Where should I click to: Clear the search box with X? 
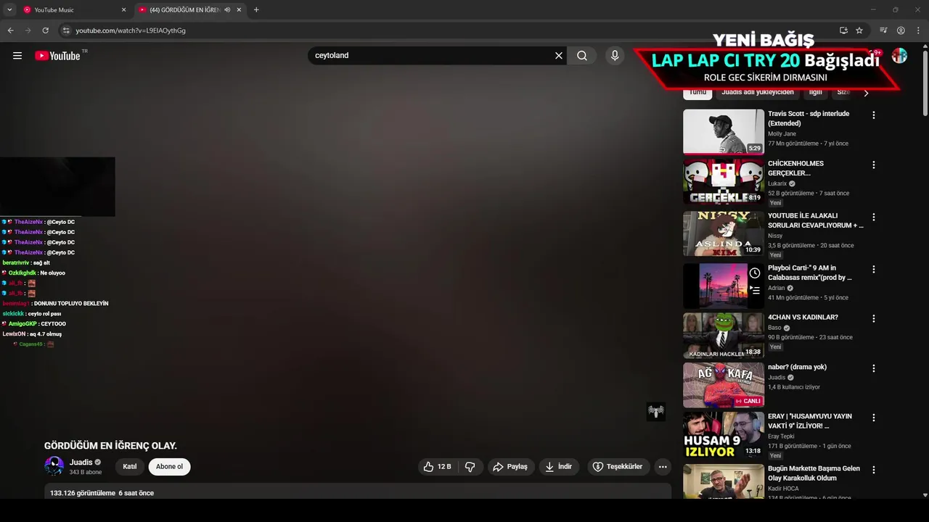coord(559,56)
